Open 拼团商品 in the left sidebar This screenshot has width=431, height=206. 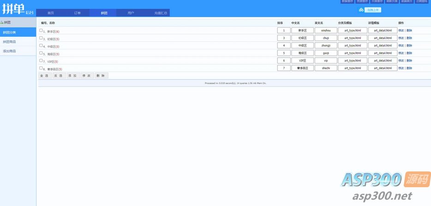pyautogui.click(x=9, y=41)
